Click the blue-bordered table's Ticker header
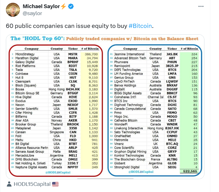The image size is (219, 192). tap(172, 49)
